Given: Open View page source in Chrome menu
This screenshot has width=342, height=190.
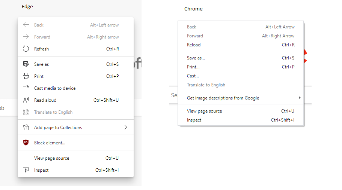Looking at the screenshot, I should [x=205, y=111].
